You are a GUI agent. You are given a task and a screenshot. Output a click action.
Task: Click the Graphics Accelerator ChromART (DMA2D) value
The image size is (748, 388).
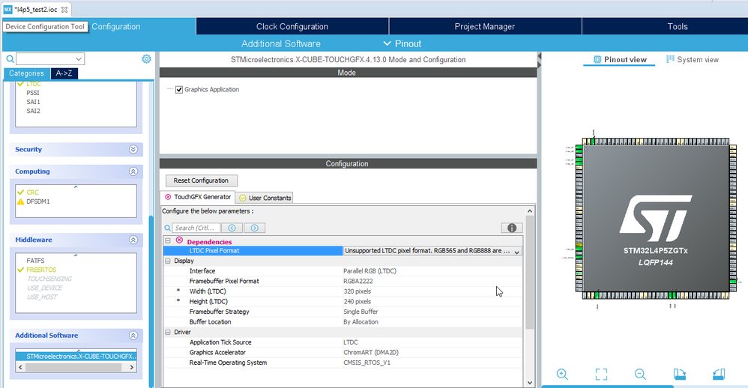point(371,353)
